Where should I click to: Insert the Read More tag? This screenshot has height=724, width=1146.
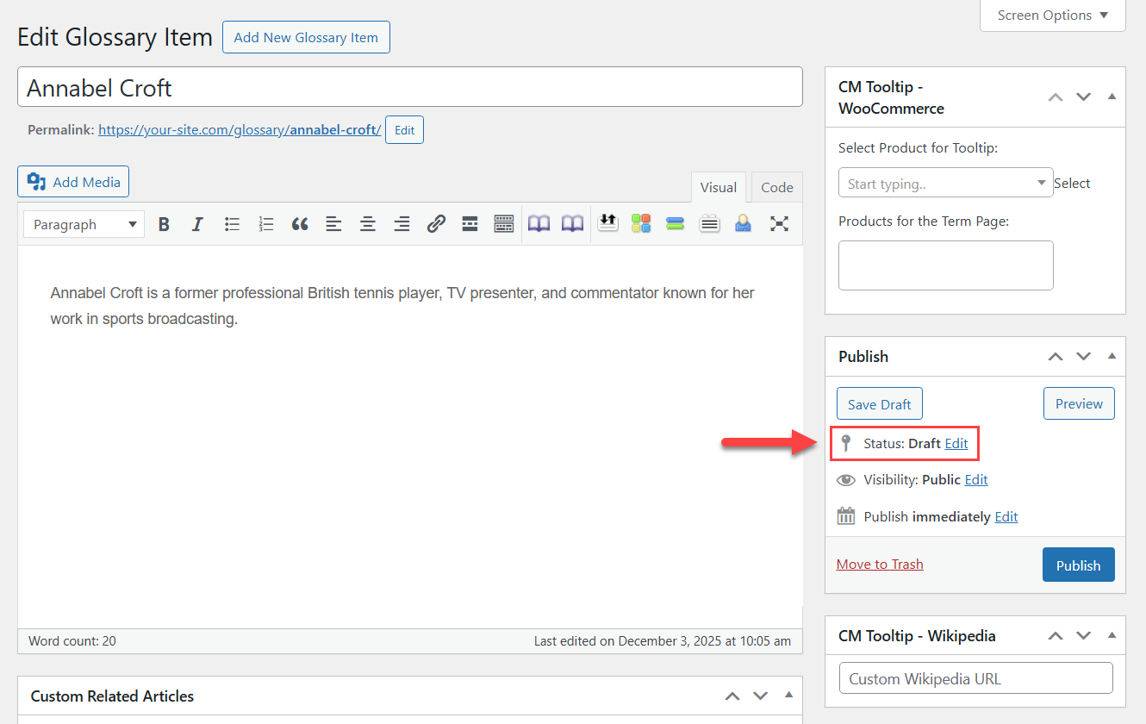click(470, 223)
